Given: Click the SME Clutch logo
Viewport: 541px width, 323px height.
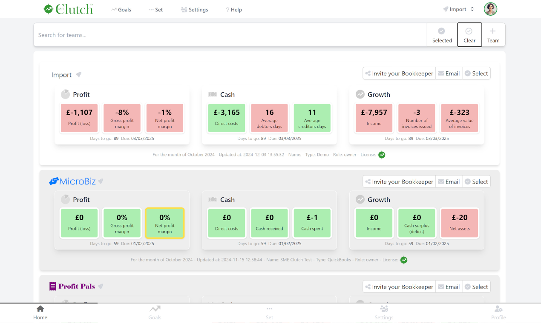Looking at the screenshot, I should (68, 9).
